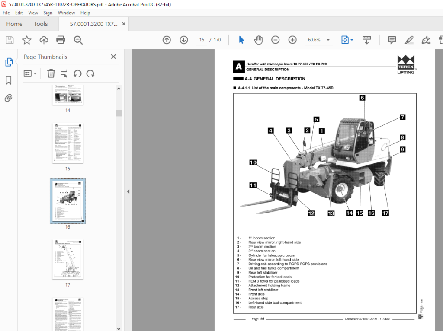Image resolution: width=443 pixels, height=331 pixels.
Task: Toggle the Page Thumbnails panel icon
Action: [x=9, y=62]
